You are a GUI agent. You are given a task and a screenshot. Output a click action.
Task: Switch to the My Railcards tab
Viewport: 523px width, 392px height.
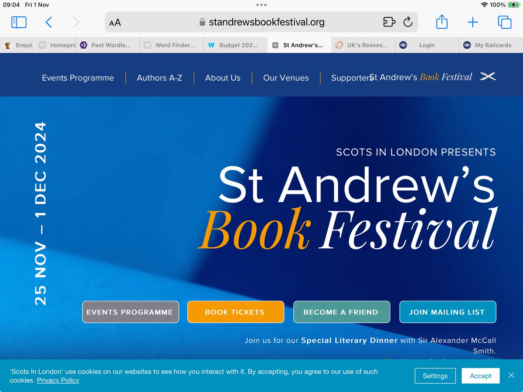coord(491,45)
